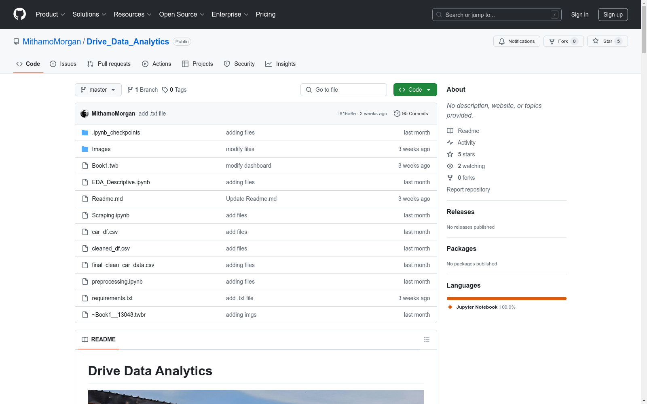Click the Sign in link
647x404 pixels.
coord(580,15)
